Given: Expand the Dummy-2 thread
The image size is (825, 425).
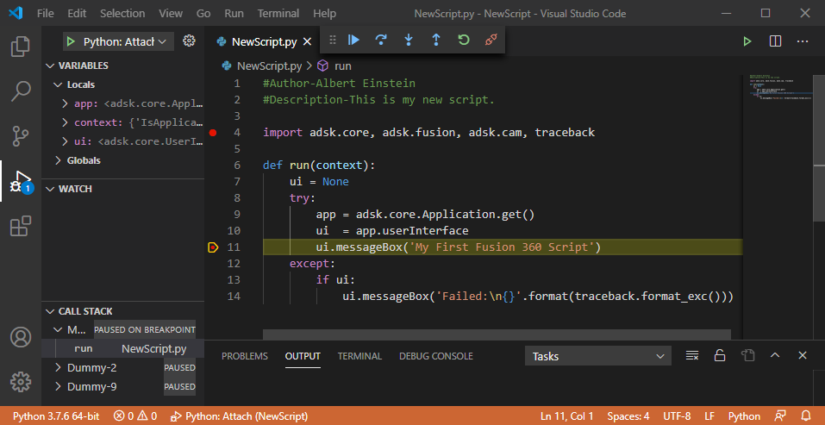Looking at the screenshot, I should (x=58, y=367).
